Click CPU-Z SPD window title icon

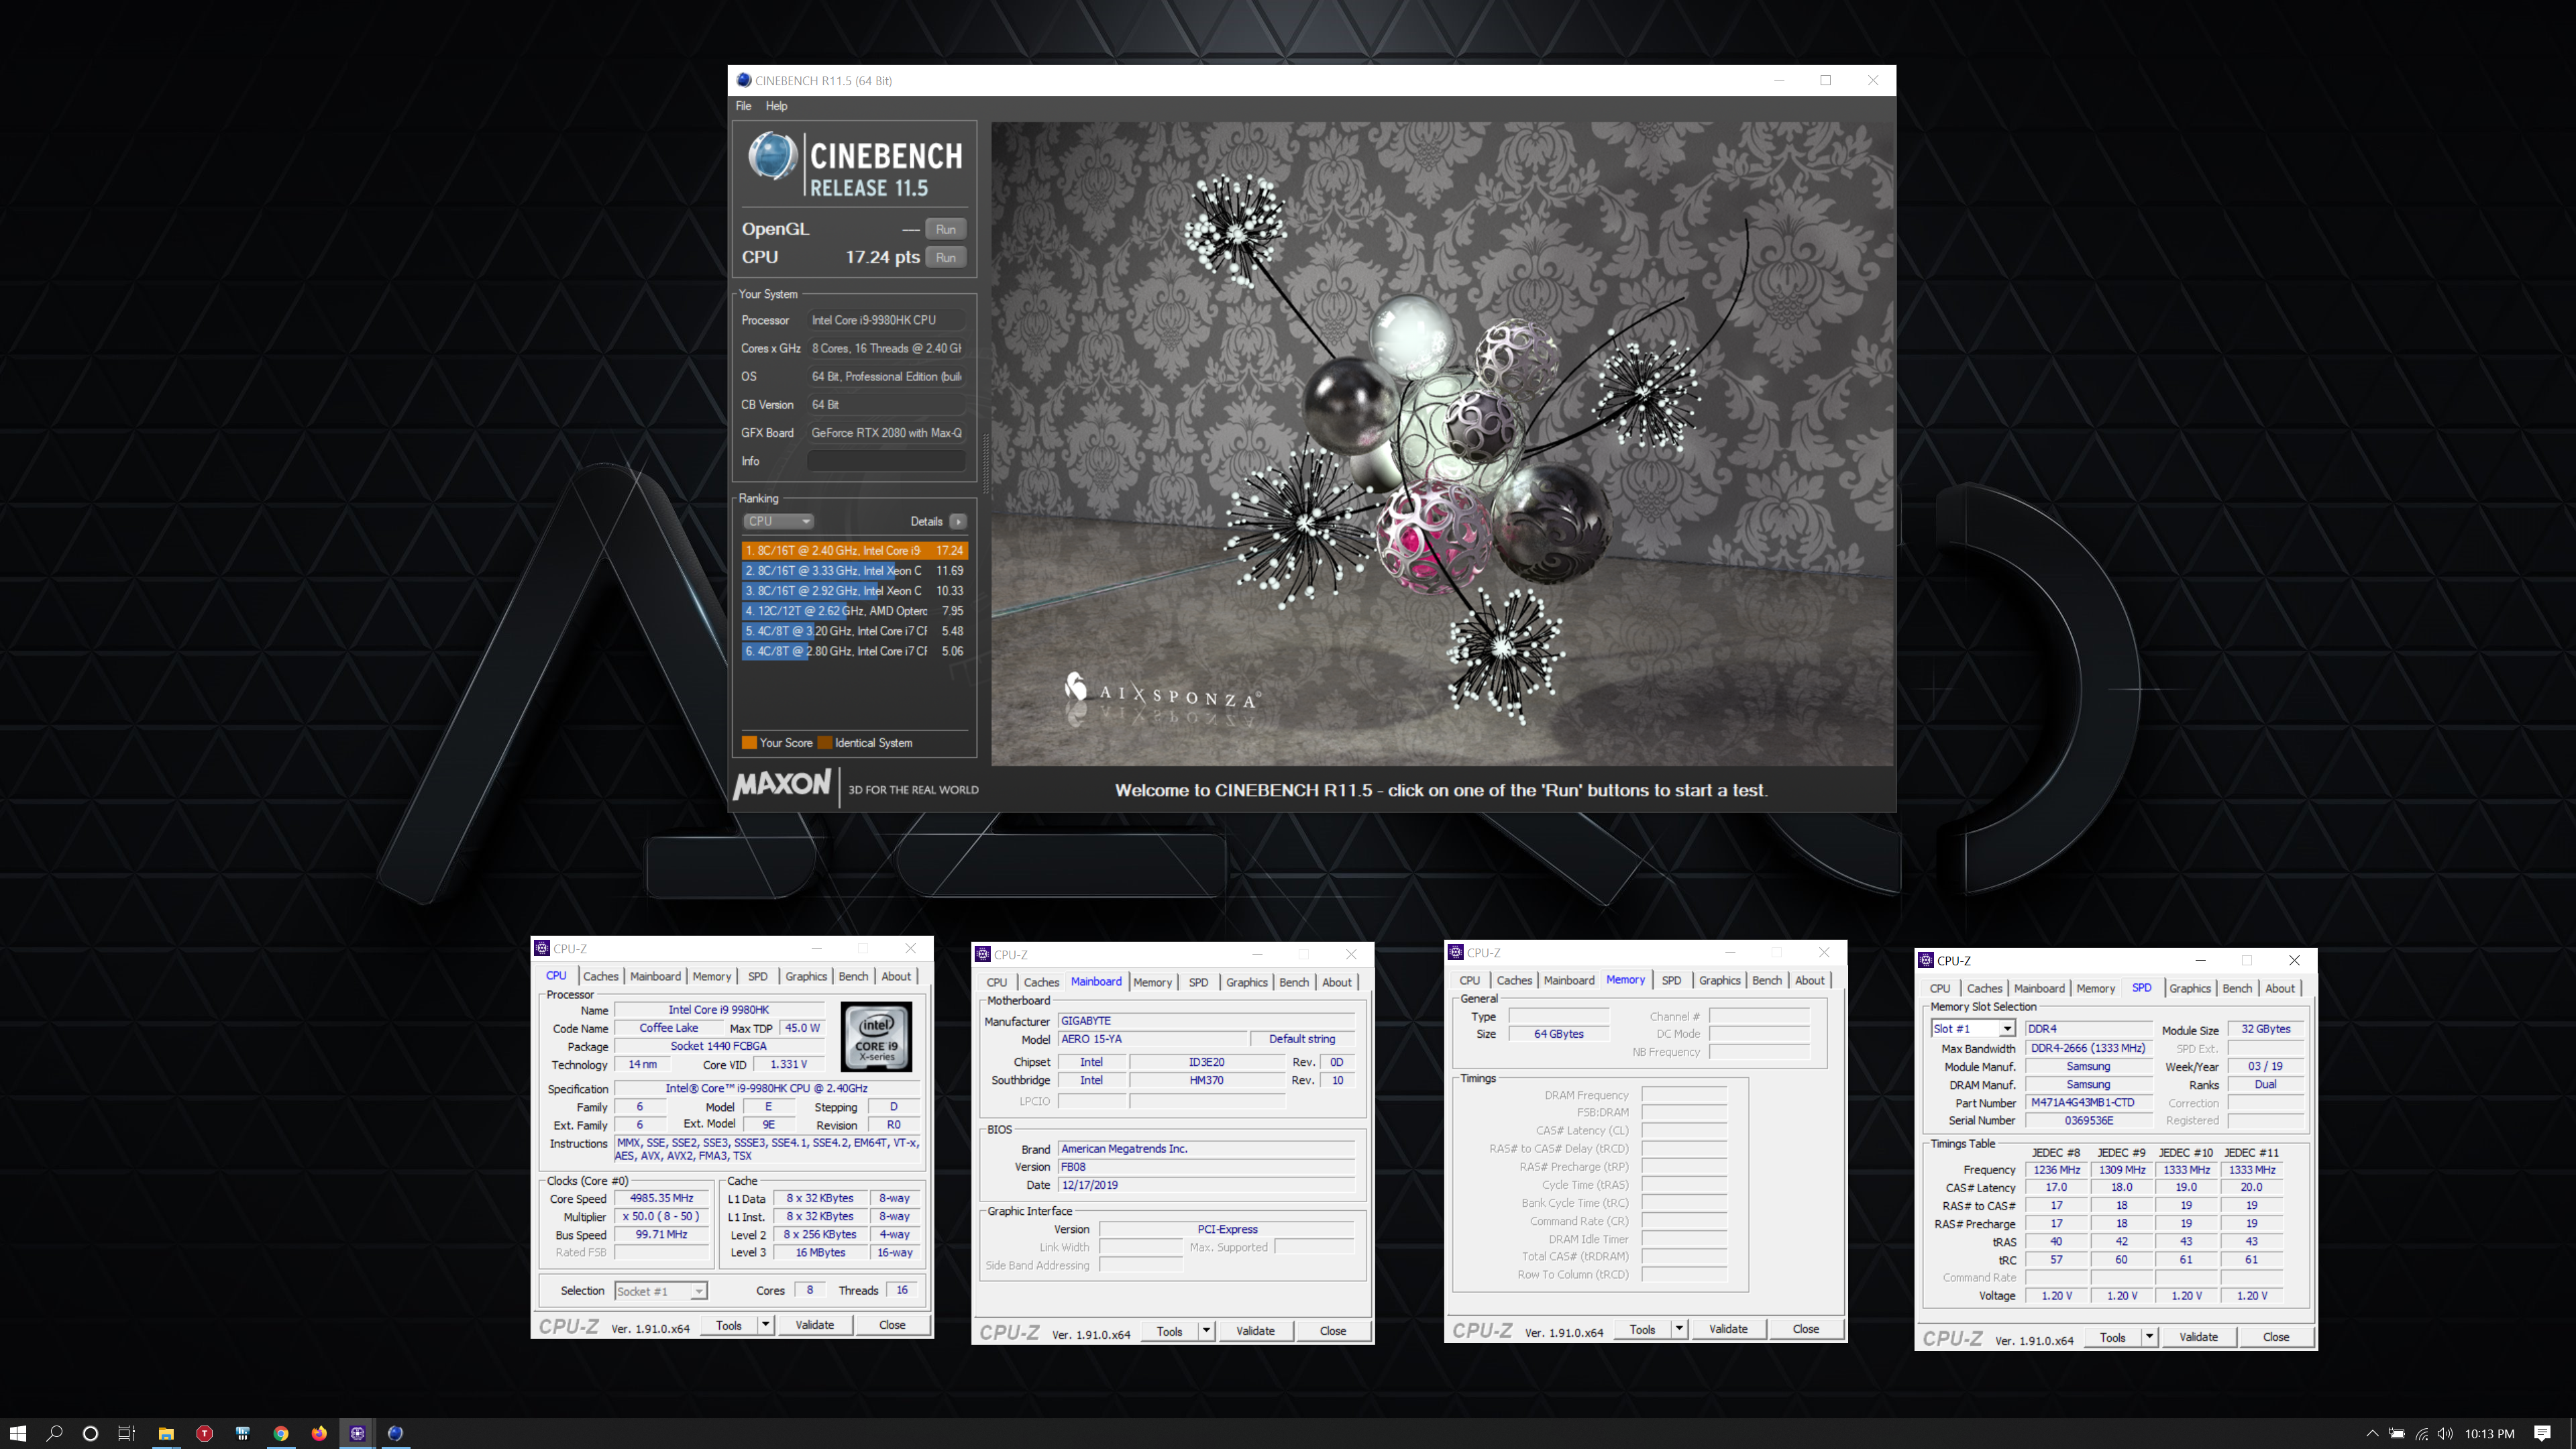tap(1926, 960)
